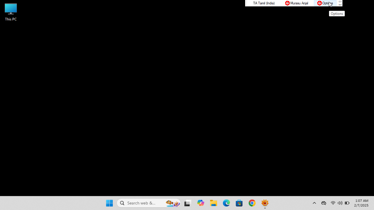This screenshot has height=210, width=374.
Task: Open Task View from the taskbar
Action: coord(187,203)
